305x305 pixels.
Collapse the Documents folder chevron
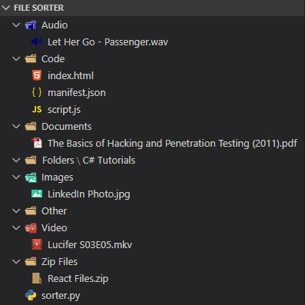point(16,126)
